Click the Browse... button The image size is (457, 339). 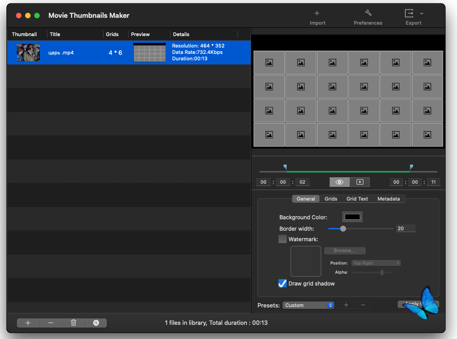pyautogui.click(x=345, y=251)
